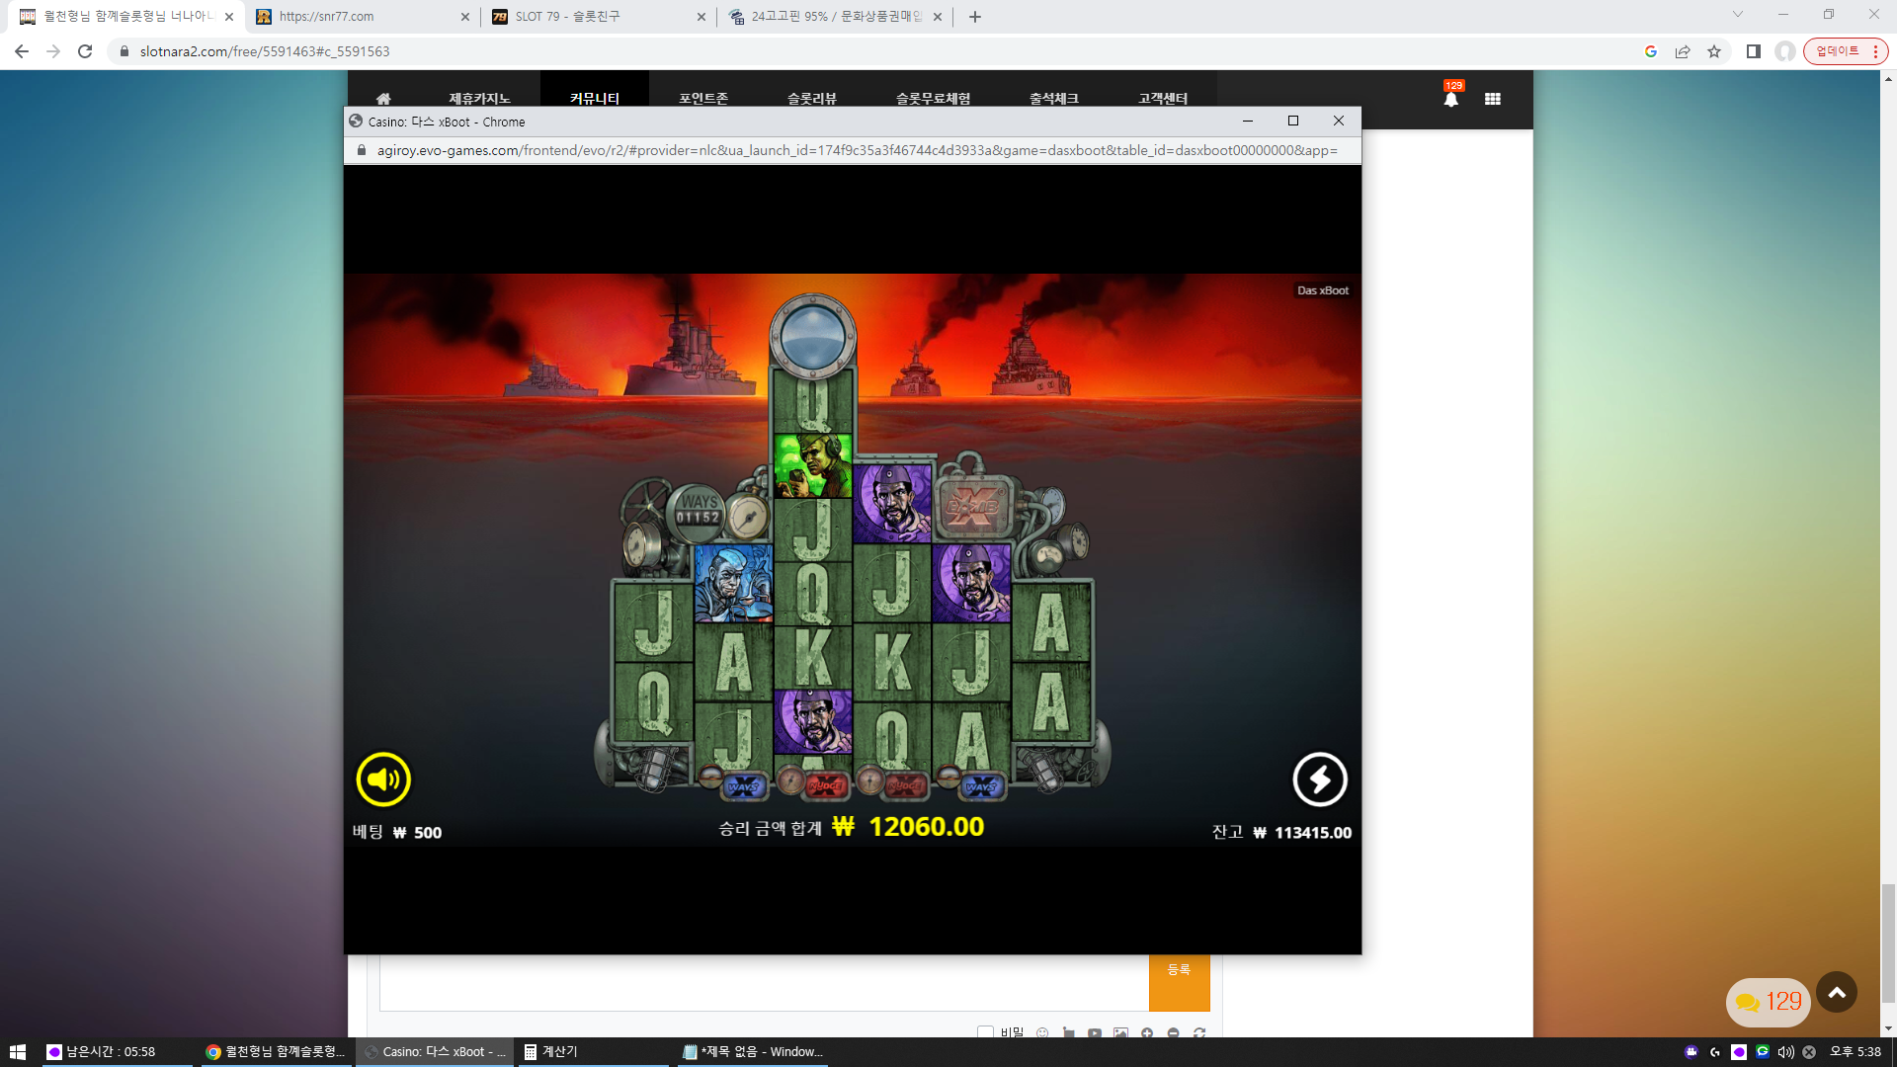
Task: Toggle the browser side panel icon
Action: 1754,51
